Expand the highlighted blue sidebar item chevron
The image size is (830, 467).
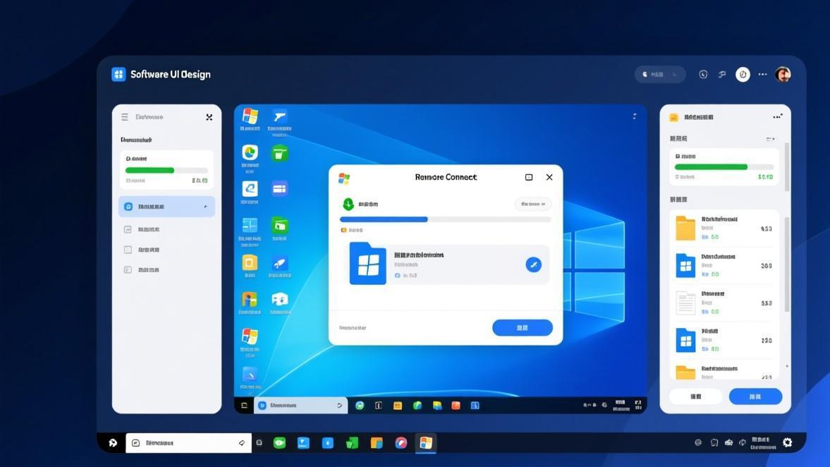pos(205,207)
